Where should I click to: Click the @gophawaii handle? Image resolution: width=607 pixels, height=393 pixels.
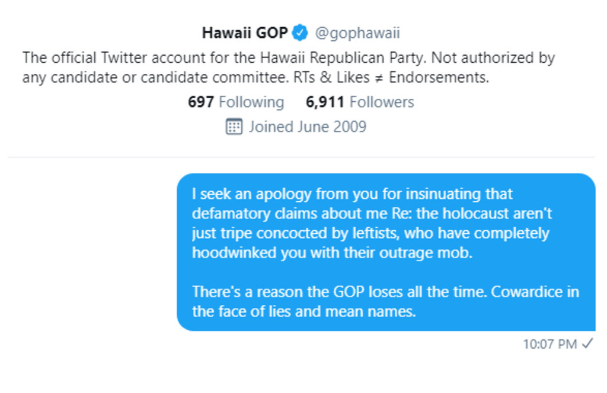coord(357,33)
